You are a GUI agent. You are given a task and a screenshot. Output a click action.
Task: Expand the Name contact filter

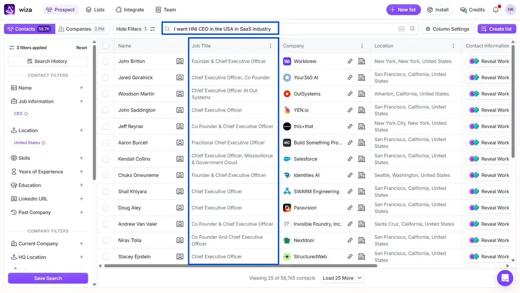point(81,88)
